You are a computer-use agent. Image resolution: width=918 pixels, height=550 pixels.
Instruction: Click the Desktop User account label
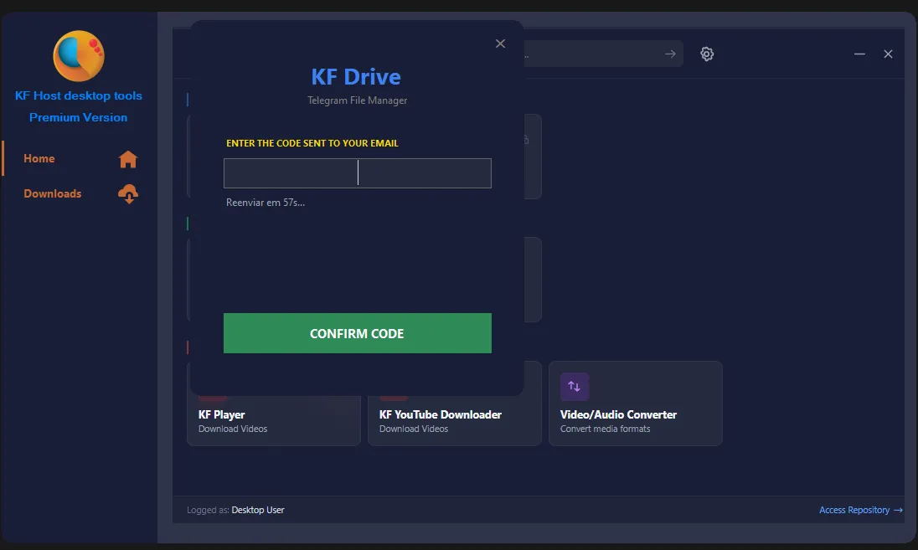pyautogui.click(x=258, y=510)
